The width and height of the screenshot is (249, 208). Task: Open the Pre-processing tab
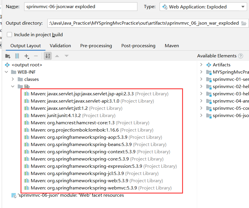pyautogui.click(x=96, y=46)
